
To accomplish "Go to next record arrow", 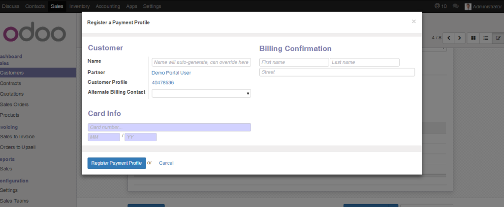I will click(x=460, y=38).
